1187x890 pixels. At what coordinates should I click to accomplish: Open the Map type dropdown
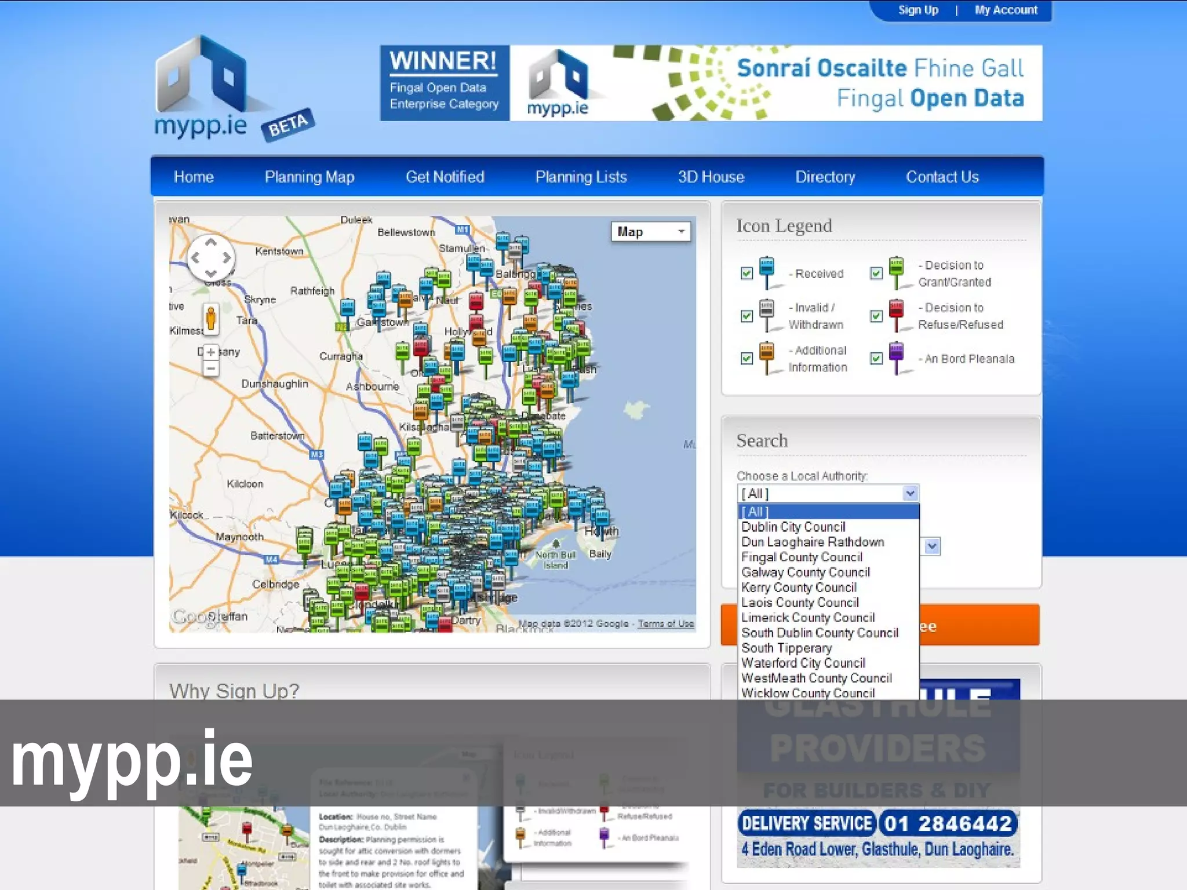click(650, 232)
